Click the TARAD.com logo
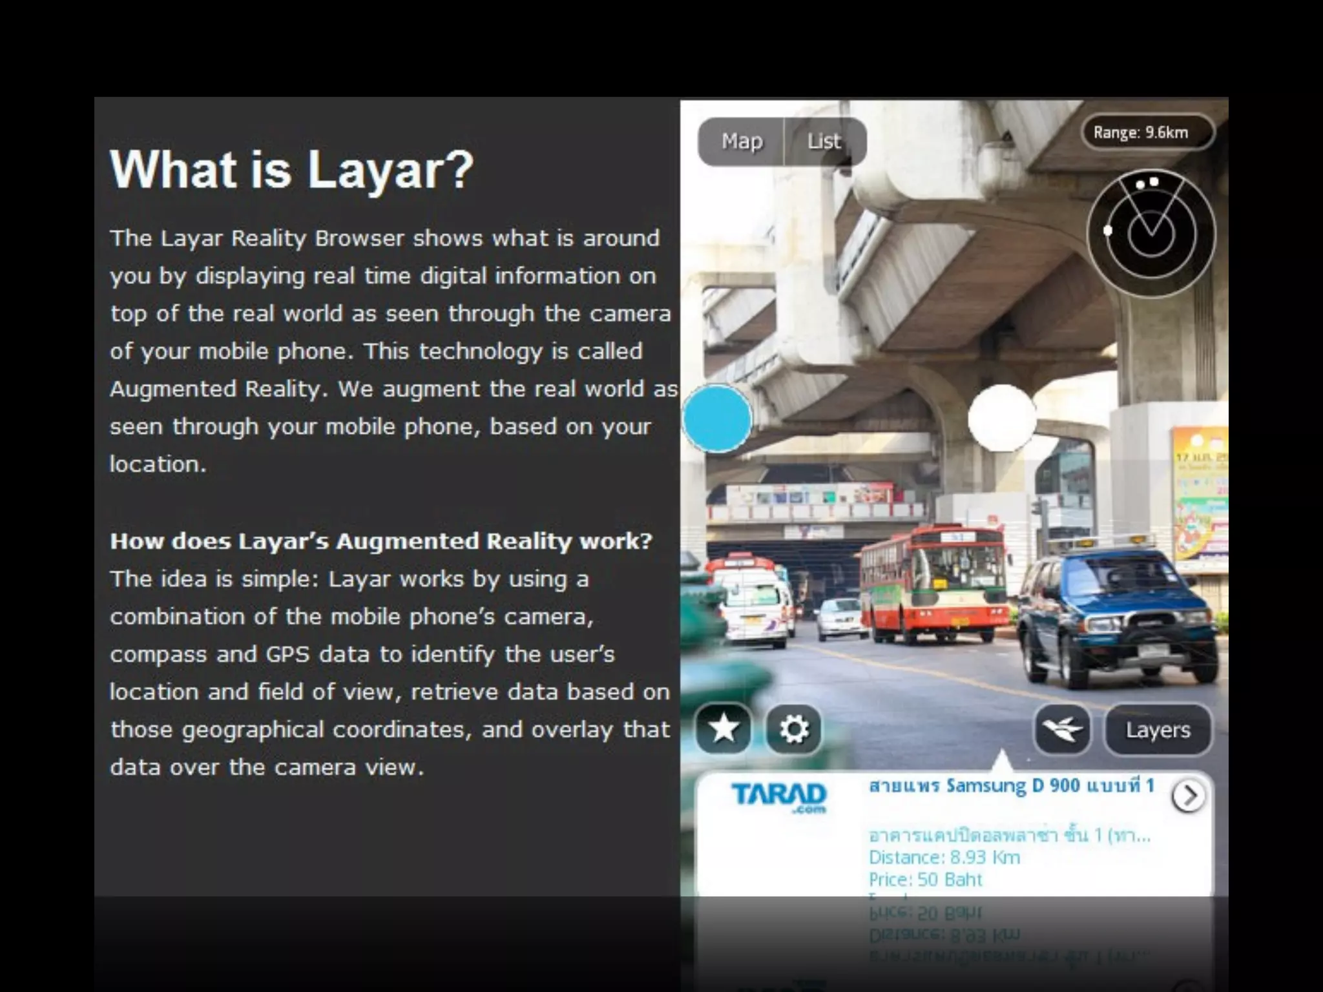Image resolution: width=1323 pixels, height=992 pixels. 779,797
